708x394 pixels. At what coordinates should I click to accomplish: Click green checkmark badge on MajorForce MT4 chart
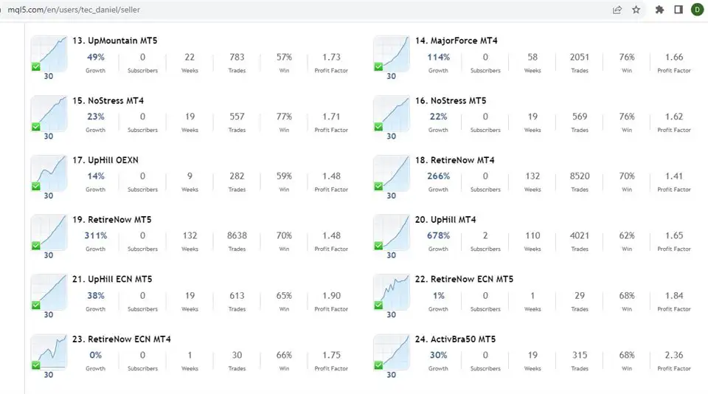pos(378,66)
